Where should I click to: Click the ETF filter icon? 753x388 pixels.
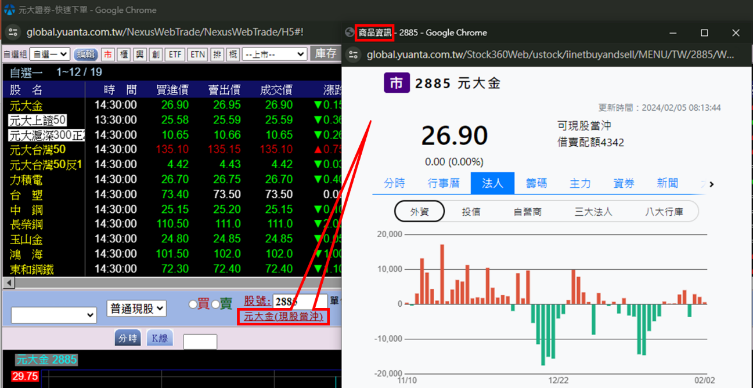(175, 55)
